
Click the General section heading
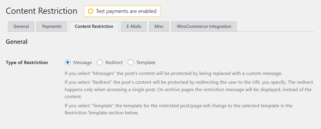(16, 42)
